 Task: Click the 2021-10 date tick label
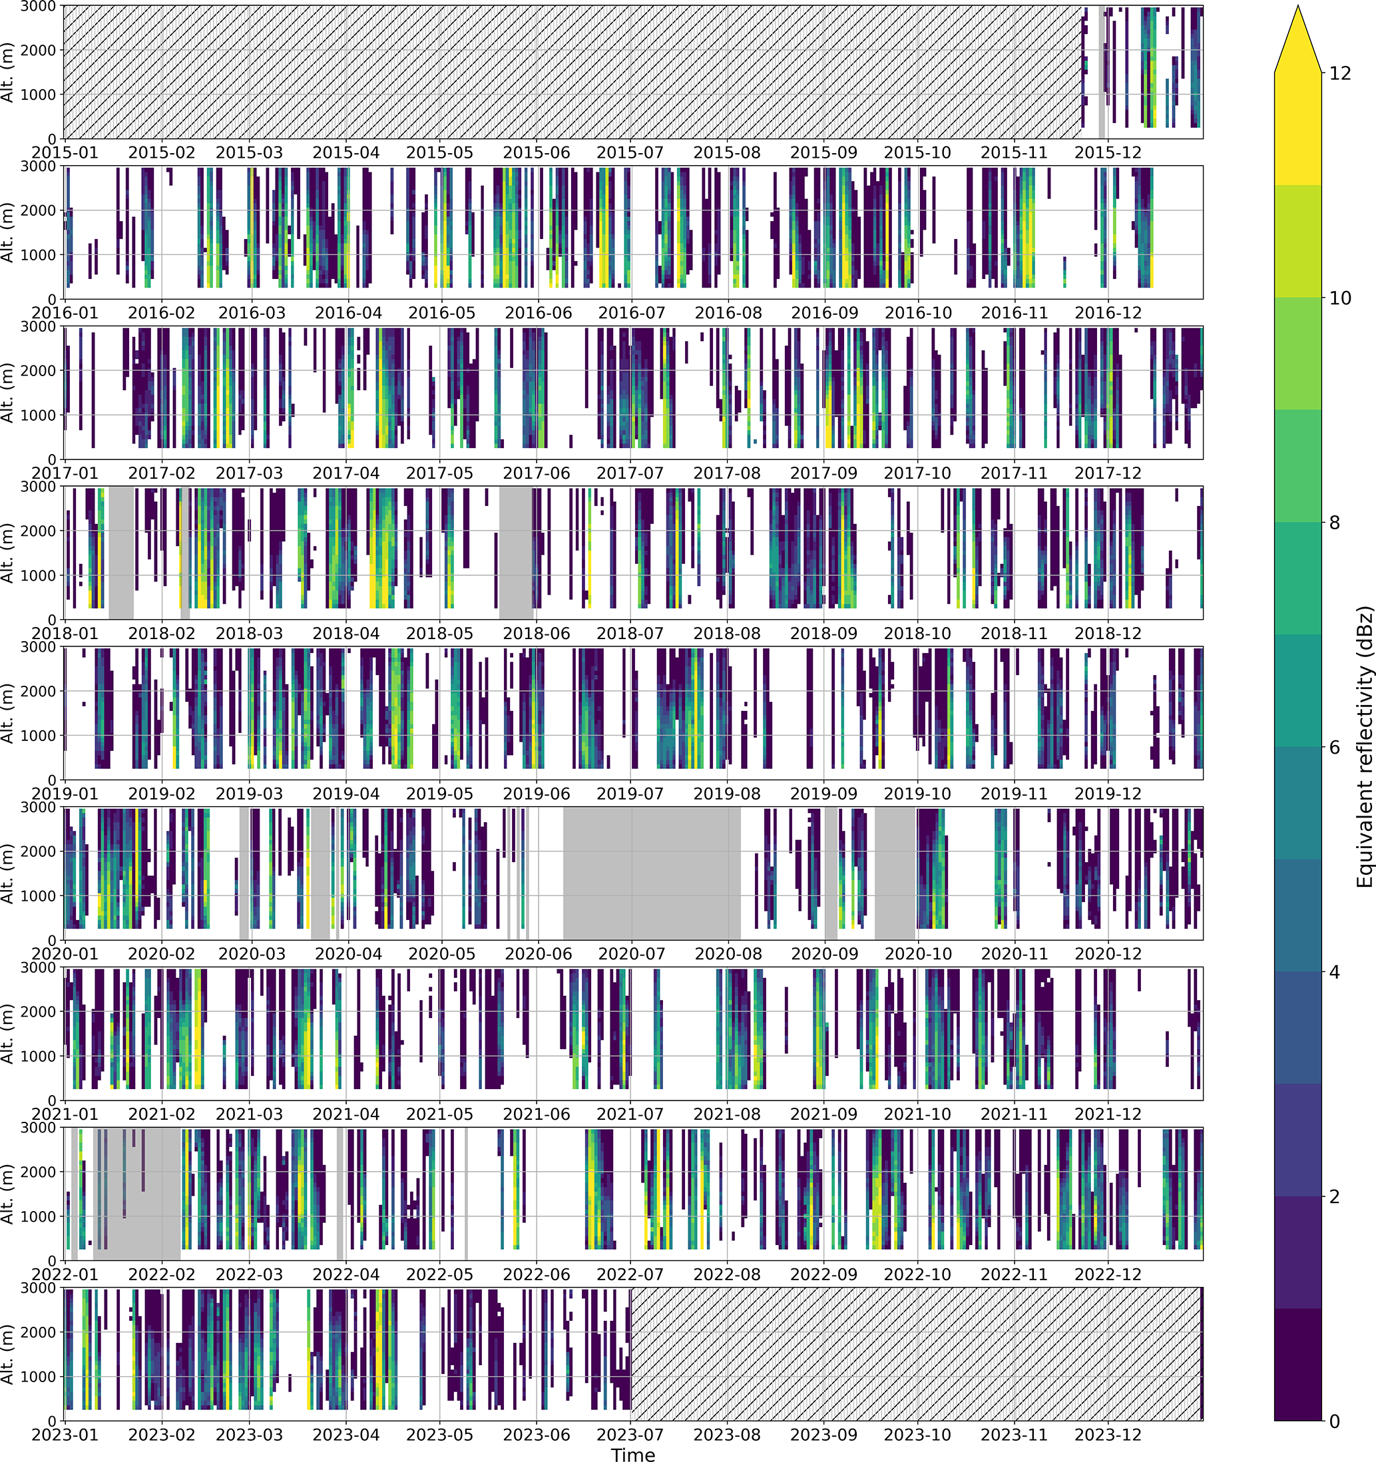917,1114
